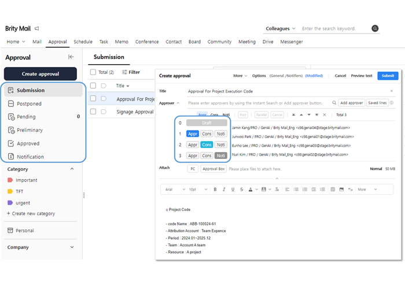Click the Bold formatting icon

215,189
